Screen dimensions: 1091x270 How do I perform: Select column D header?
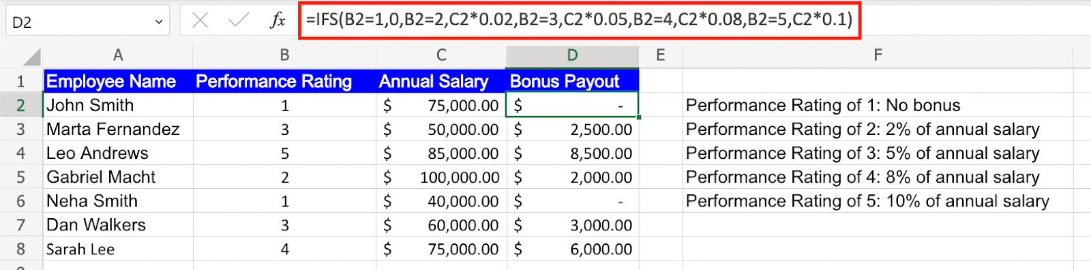tap(572, 55)
